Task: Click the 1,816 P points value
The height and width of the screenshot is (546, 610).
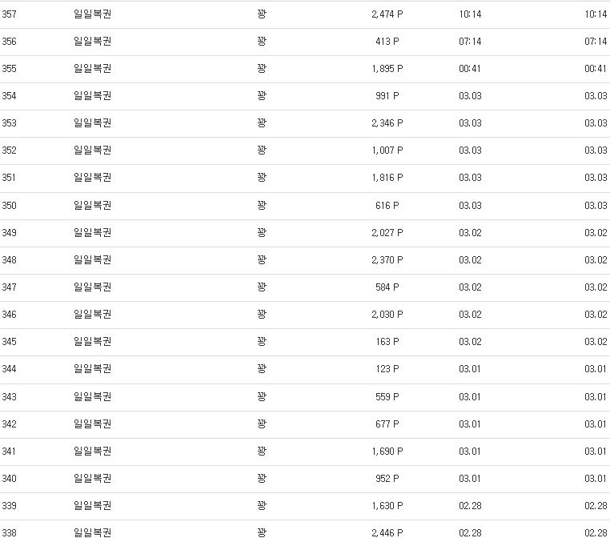Action: 387,178
